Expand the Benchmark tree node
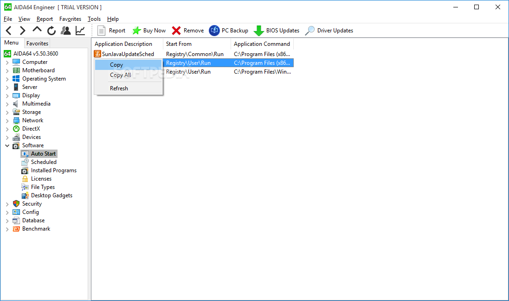Viewport: 509px width, 301px height. point(7,229)
